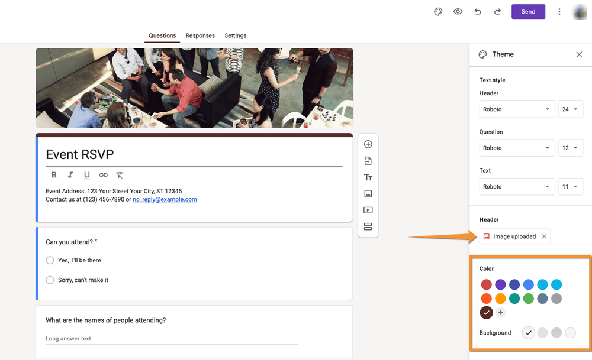Viewport: 592px width, 360px height.
Task: Switch to the Responses tab
Action: (200, 35)
